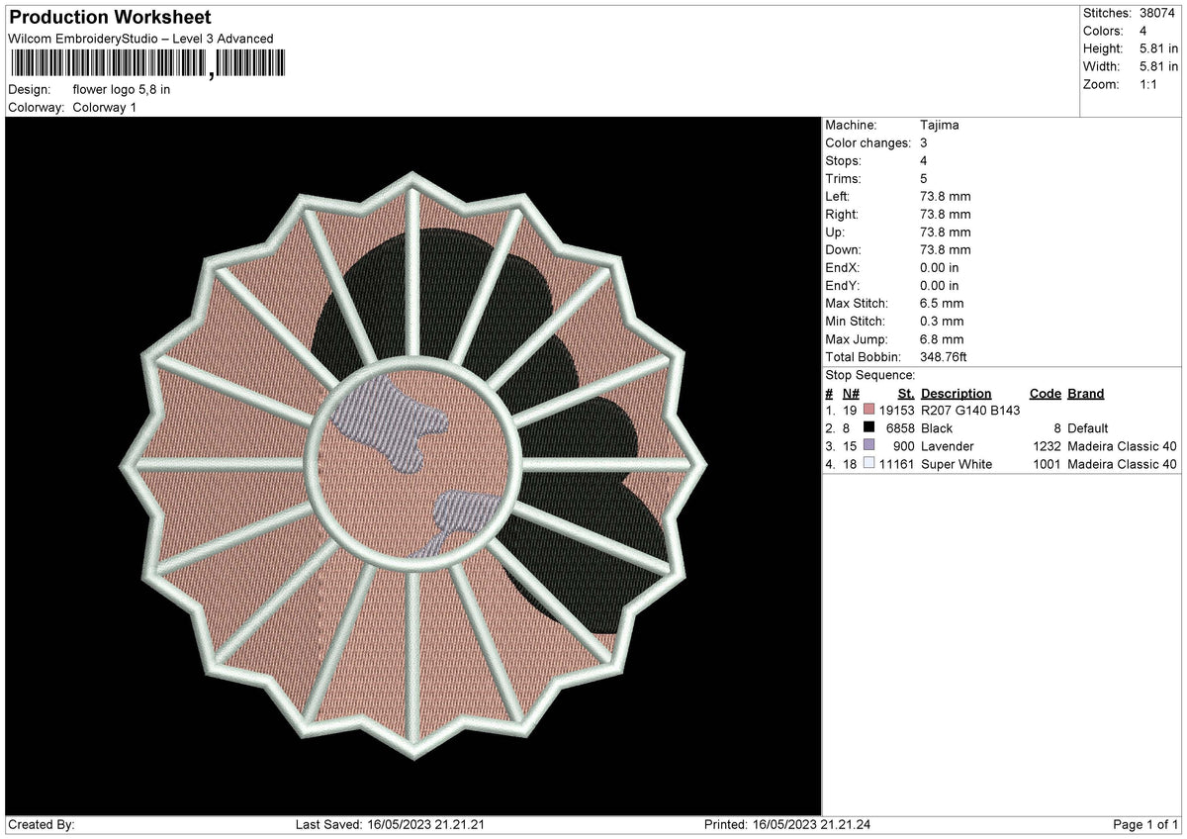Click the Super White thread color swatch

click(869, 463)
